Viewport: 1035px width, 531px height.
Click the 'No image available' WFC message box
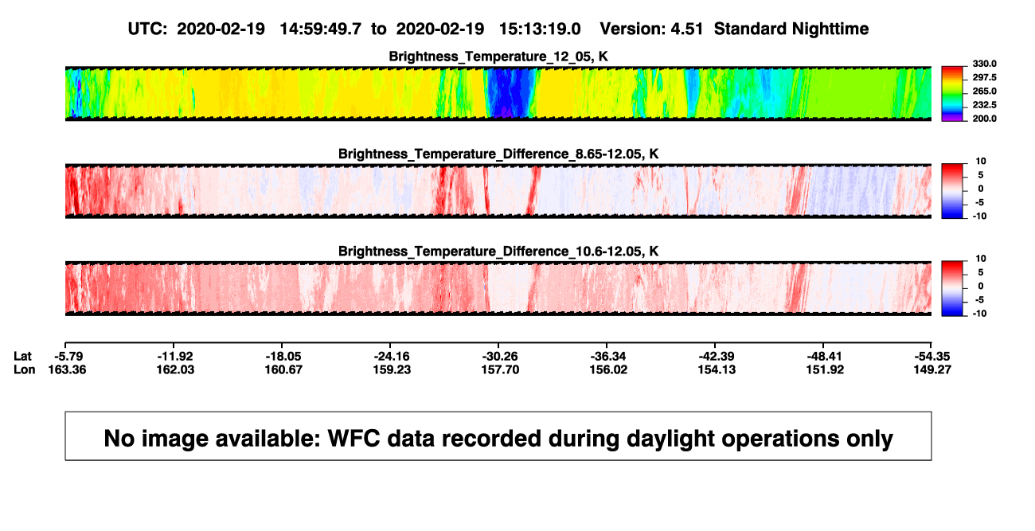coord(498,435)
